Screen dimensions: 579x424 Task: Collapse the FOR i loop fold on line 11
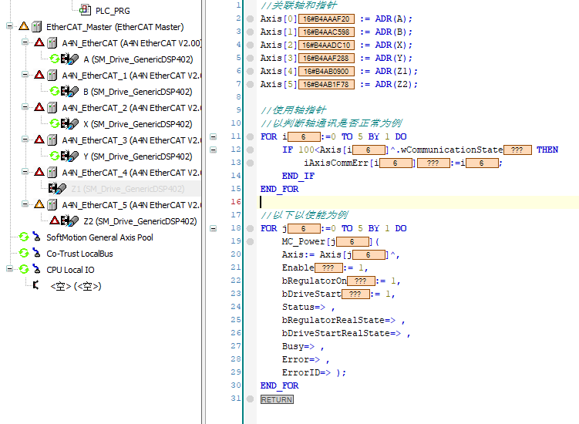coord(213,136)
